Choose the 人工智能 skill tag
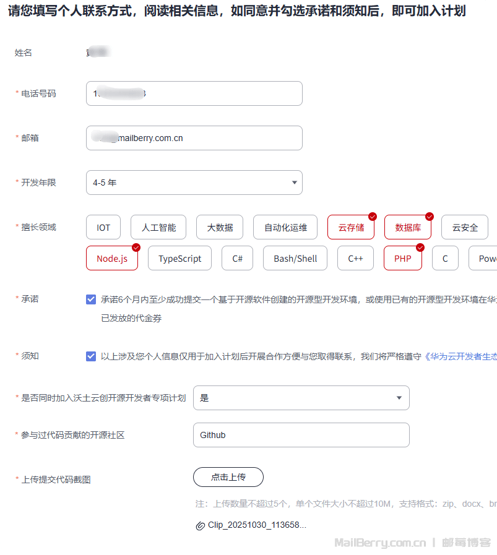This screenshot has height=555, width=497. (x=158, y=227)
